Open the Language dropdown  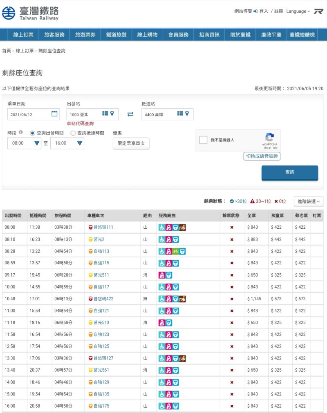[x=298, y=11]
